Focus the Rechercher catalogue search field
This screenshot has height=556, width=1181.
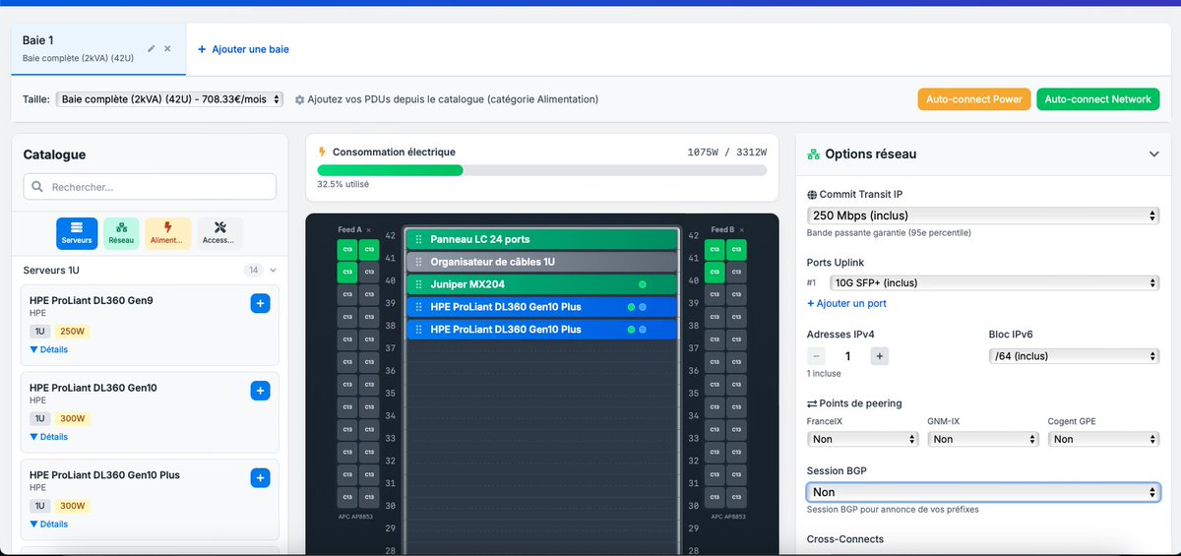(x=150, y=187)
